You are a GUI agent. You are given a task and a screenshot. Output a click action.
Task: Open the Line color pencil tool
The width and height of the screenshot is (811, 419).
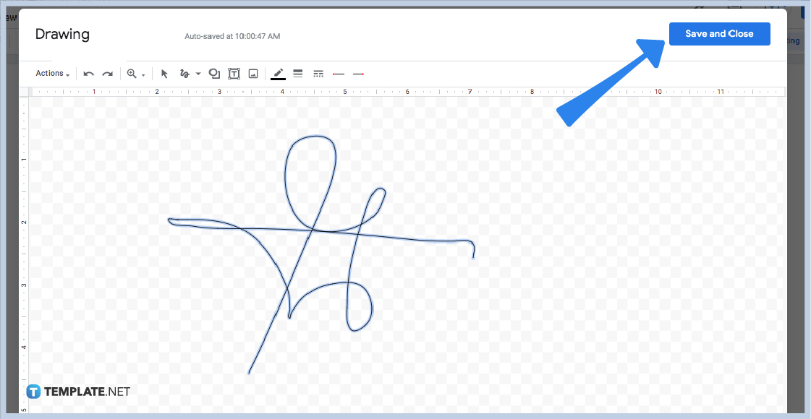coord(278,73)
